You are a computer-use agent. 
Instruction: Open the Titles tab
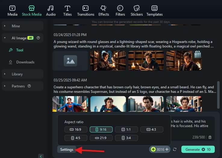tap(67, 11)
